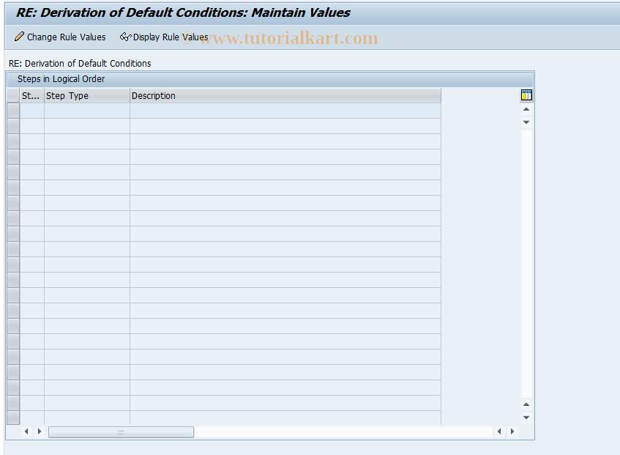Click the far-right horizontal scroll left arrow

[x=499, y=432]
